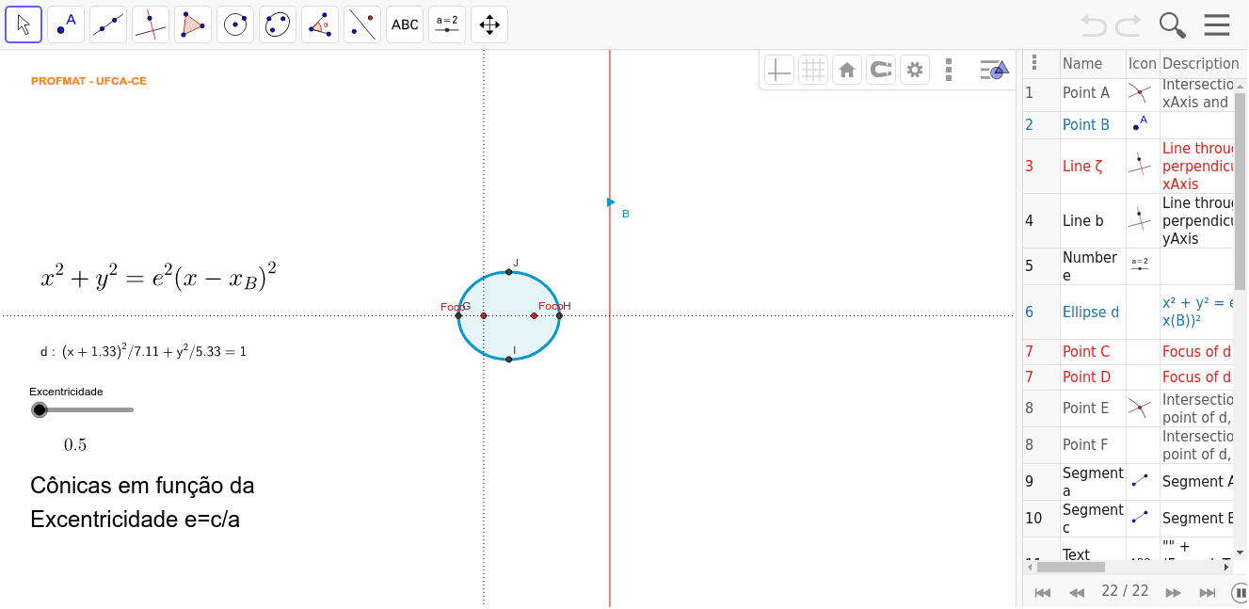Select Segment a row in protocol
Screen dimensions: 1249x609
click(x=1128, y=481)
